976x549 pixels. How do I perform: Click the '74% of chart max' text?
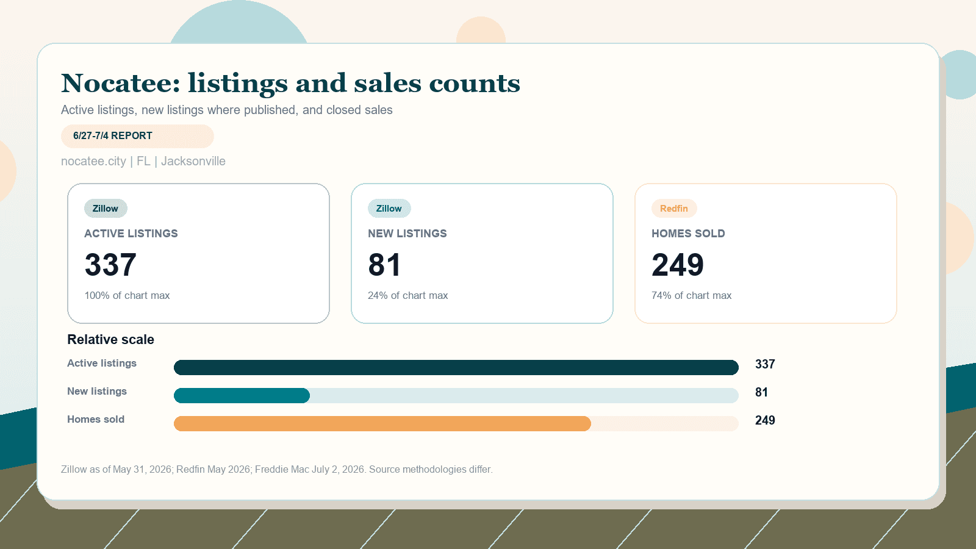tap(691, 295)
